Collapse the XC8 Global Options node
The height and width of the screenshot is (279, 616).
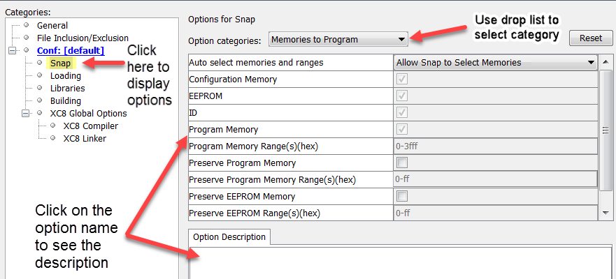pos(26,114)
